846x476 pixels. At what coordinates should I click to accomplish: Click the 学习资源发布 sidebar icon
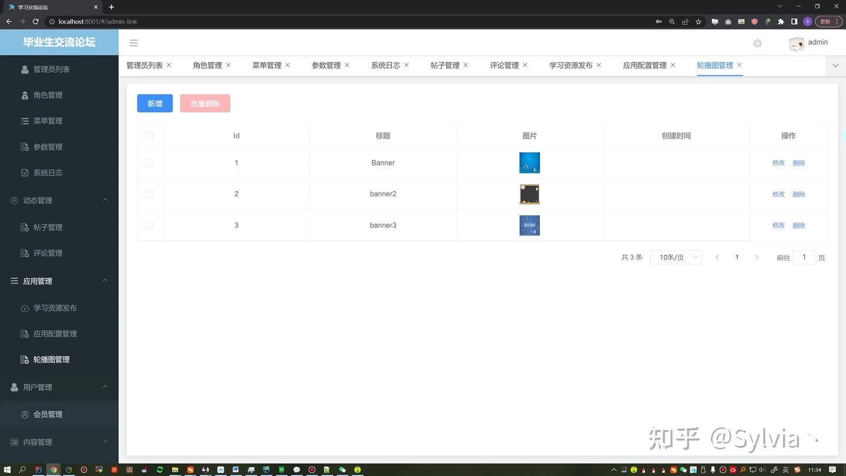(26, 307)
